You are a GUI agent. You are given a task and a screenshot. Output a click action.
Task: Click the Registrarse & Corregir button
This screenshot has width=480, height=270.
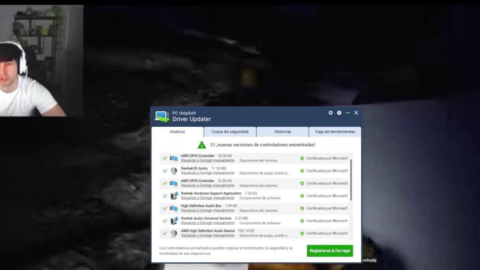pyautogui.click(x=330, y=251)
